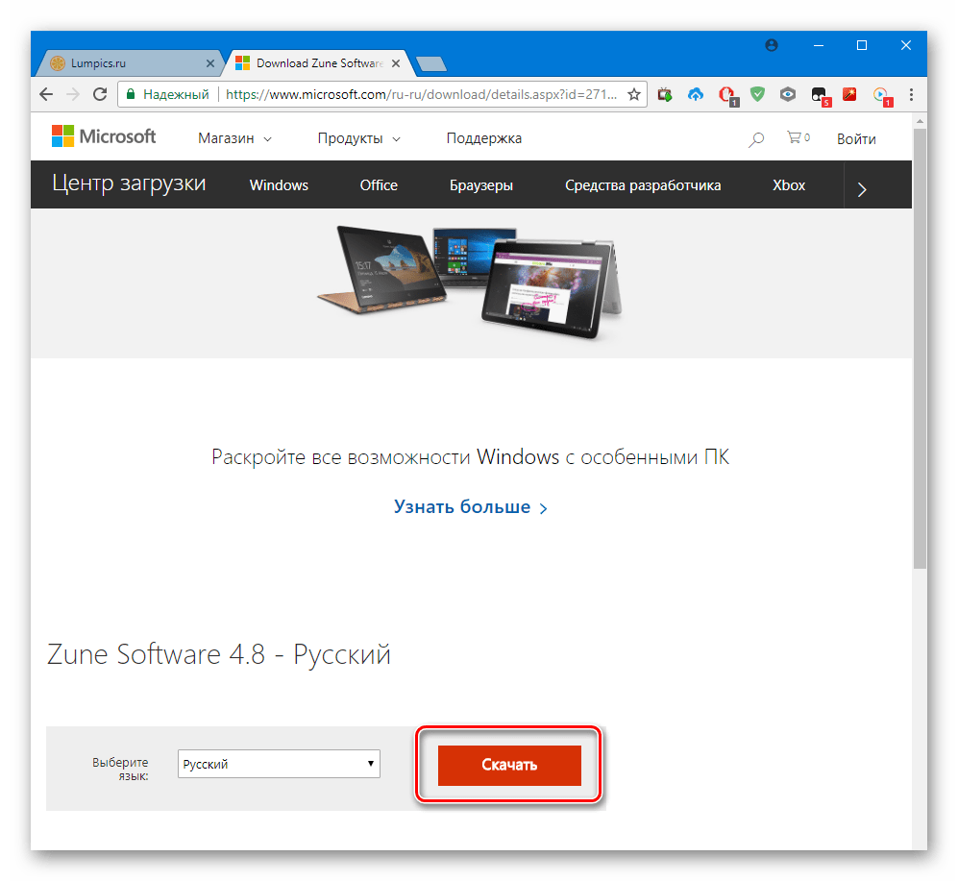Open the Поддержка link
This screenshot has width=958, height=881.
pos(484,138)
